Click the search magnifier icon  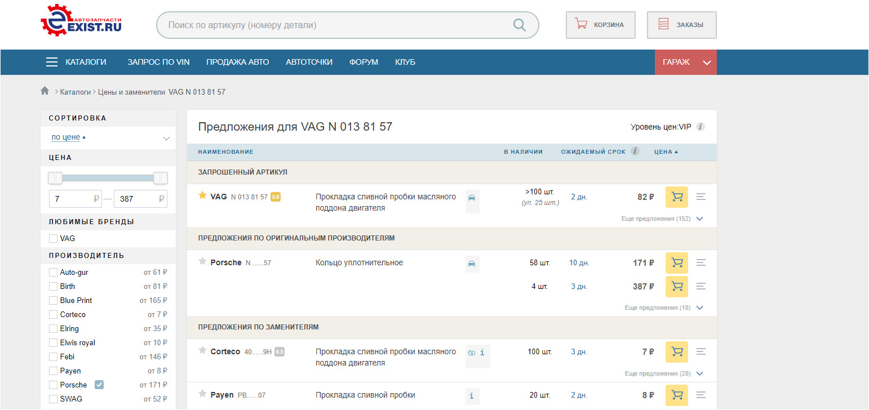coord(519,25)
